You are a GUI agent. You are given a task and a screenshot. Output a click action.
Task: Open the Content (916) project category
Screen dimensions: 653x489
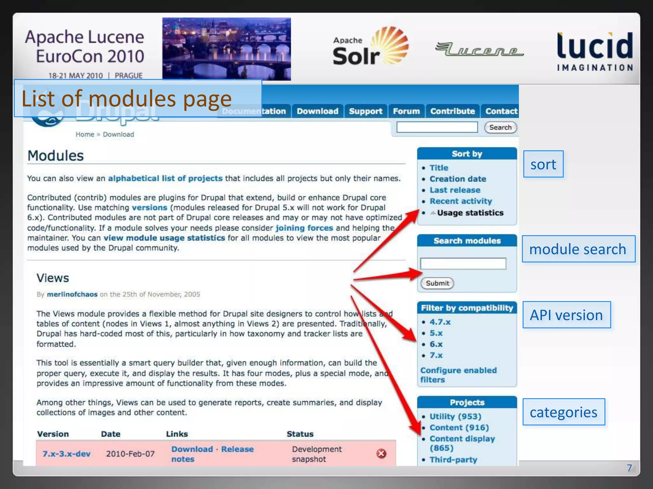coord(459,428)
